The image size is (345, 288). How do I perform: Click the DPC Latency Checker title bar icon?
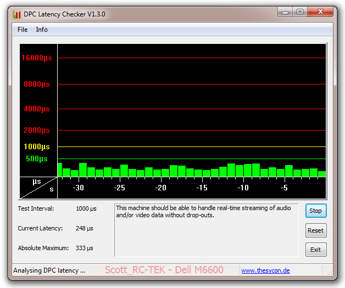click(x=16, y=14)
